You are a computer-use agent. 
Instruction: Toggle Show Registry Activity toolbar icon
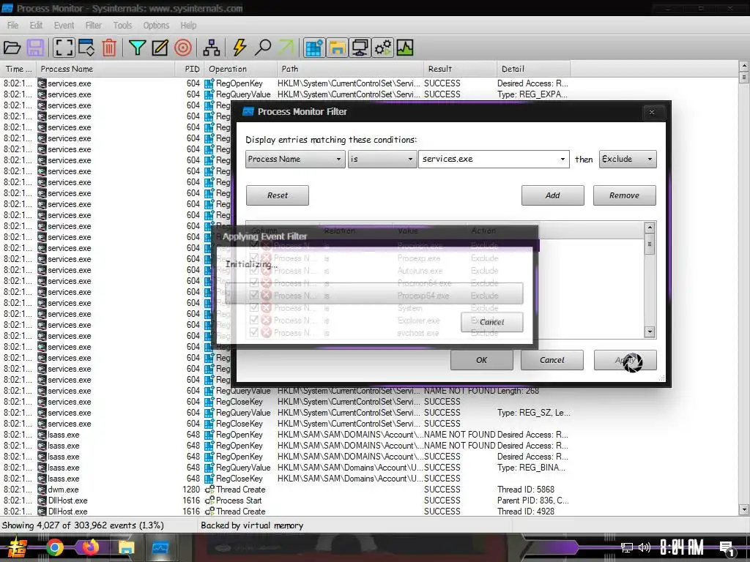(314, 48)
